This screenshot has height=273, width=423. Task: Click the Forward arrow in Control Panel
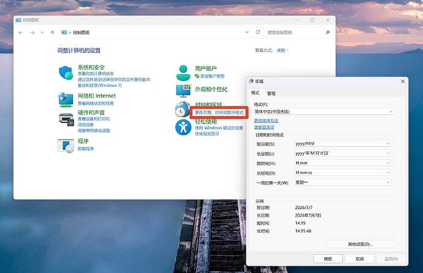point(32,32)
